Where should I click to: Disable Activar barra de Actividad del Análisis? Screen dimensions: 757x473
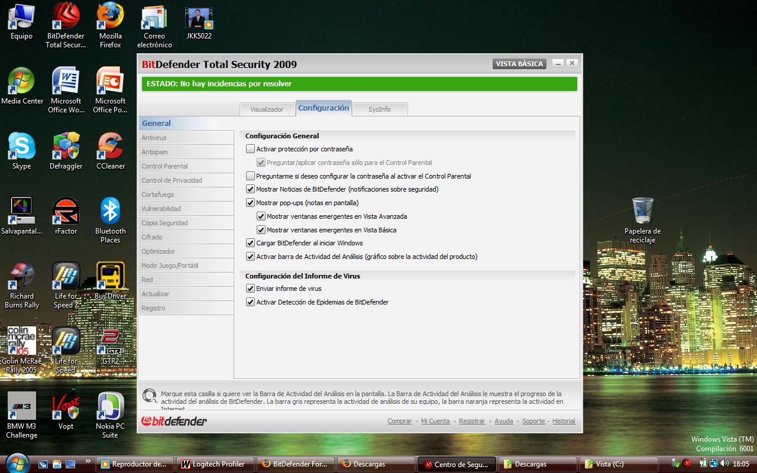pos(251,257)
